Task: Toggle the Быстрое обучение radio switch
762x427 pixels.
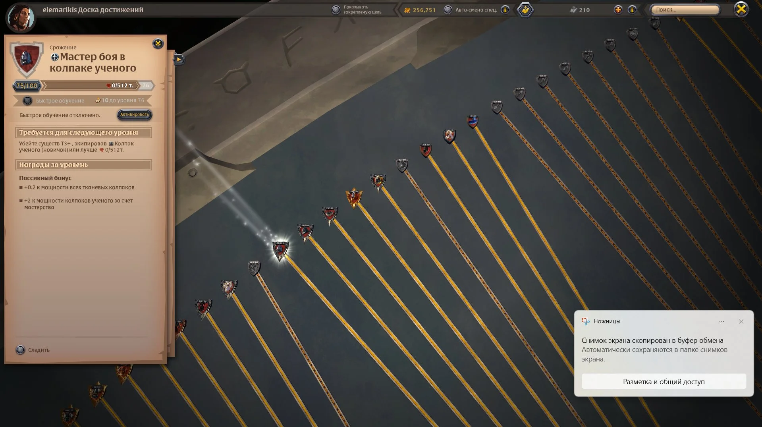Action: 27,100
